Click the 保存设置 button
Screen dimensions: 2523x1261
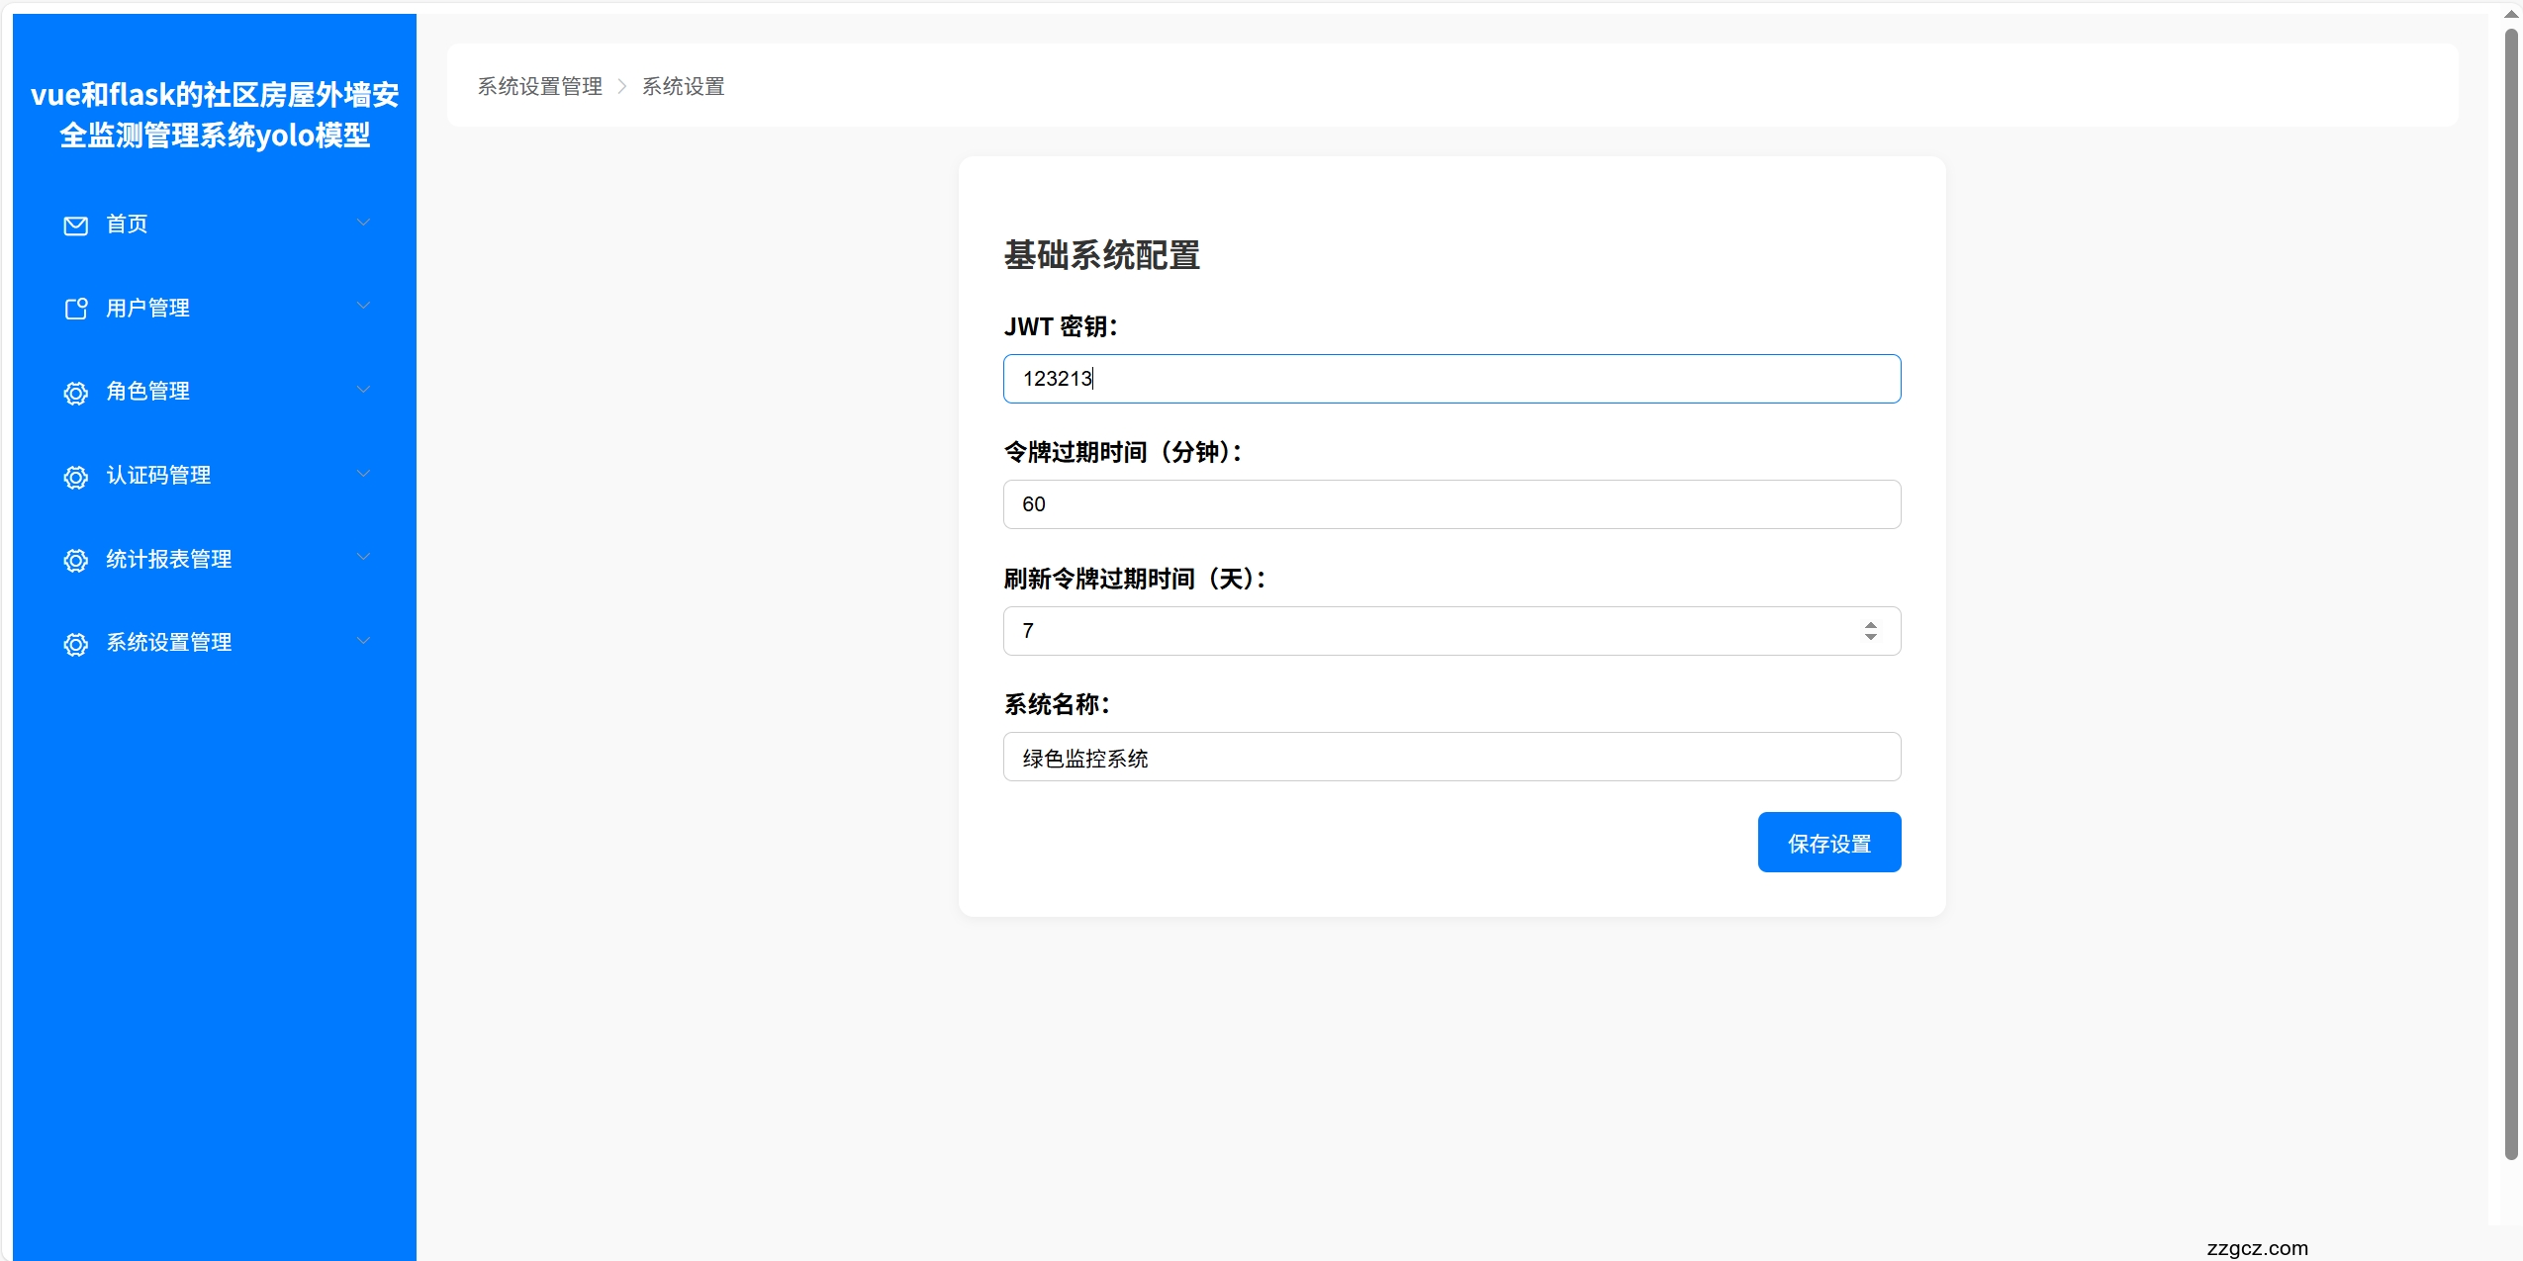coord(1828,843)
